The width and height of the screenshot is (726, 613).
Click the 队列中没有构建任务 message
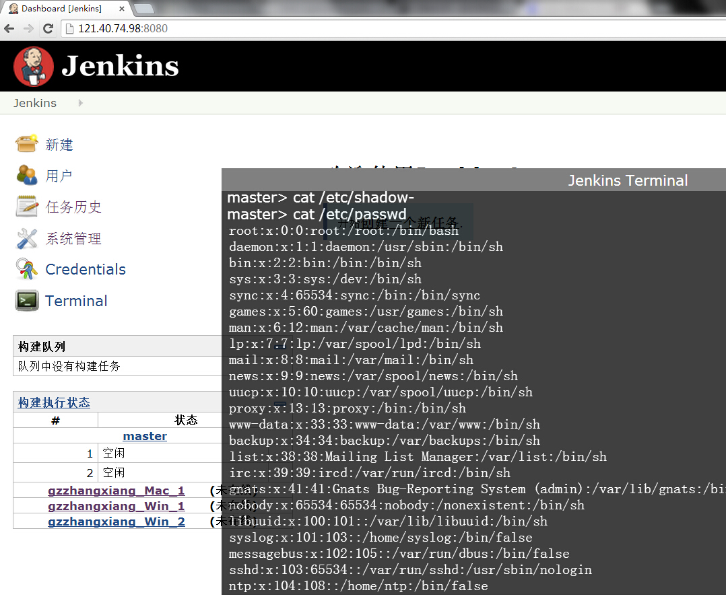[x=69, y=366]
